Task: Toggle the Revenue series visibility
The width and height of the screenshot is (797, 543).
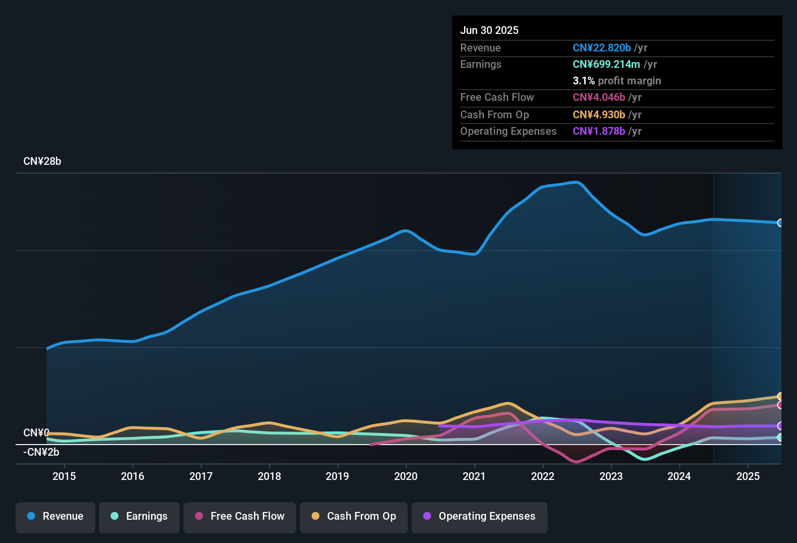Action: [55, 517]
